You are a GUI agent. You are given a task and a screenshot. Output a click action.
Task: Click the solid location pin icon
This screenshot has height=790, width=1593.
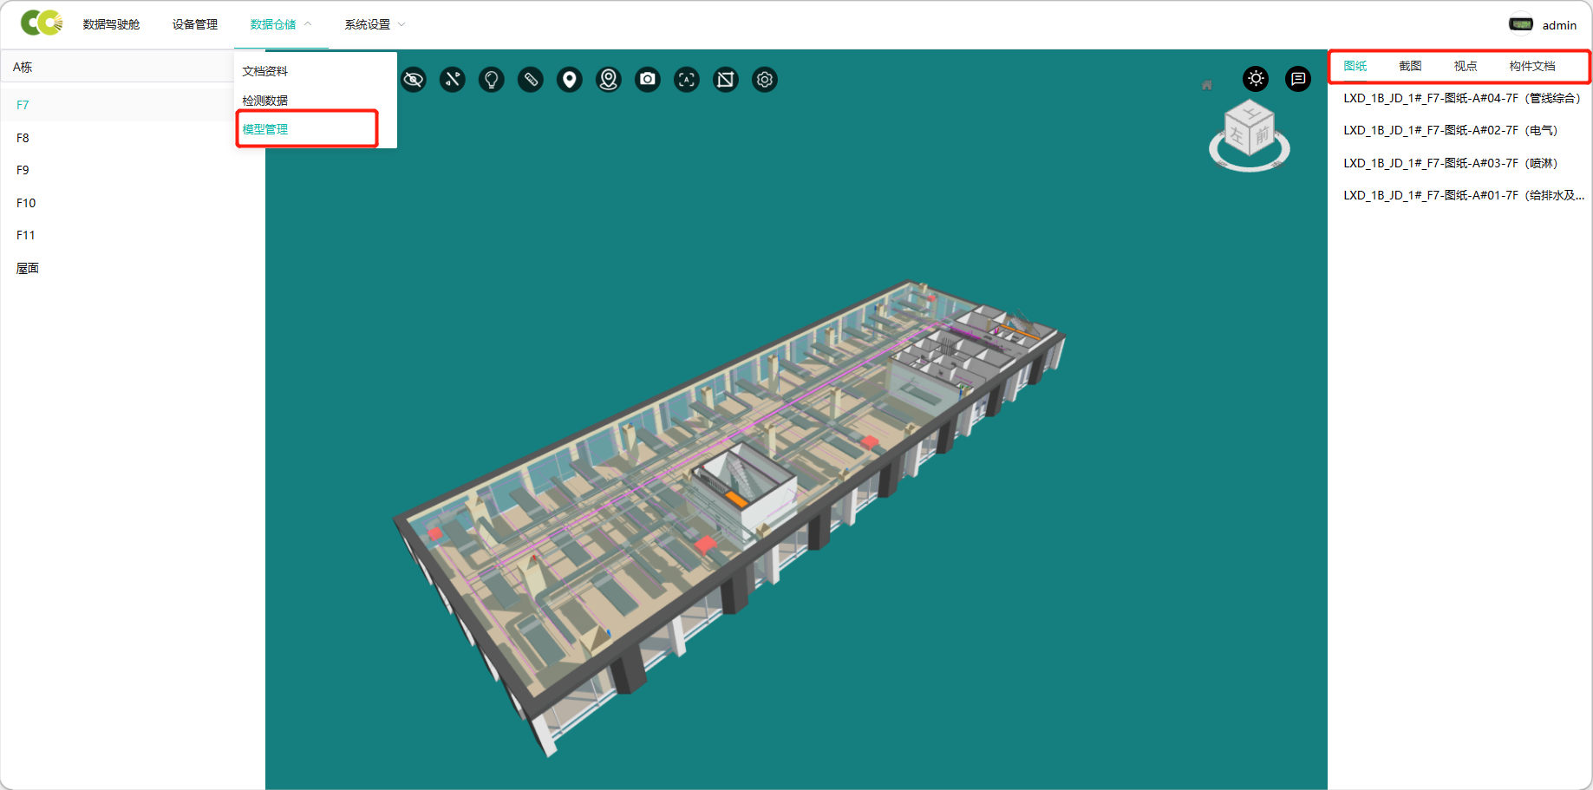pyautogui.click(x=570, y=80)
